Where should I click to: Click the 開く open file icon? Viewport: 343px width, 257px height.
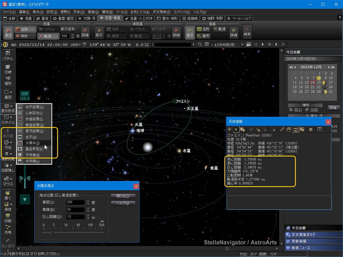[8, 193]
